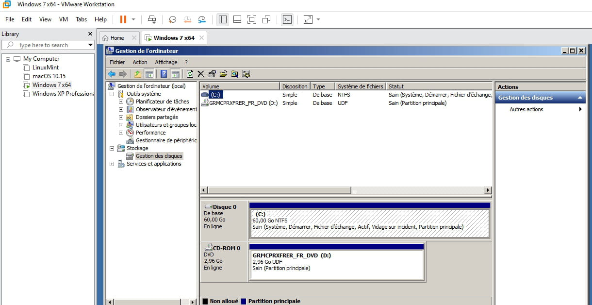The height and width of the screenshot is (305, 592).
Task: Open Autres actions submenu in Actions pane
Action: point(541,109)
